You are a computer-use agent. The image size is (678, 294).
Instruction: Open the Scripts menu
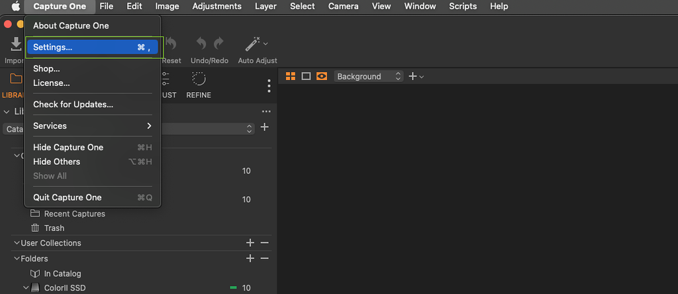pos(463,6)
